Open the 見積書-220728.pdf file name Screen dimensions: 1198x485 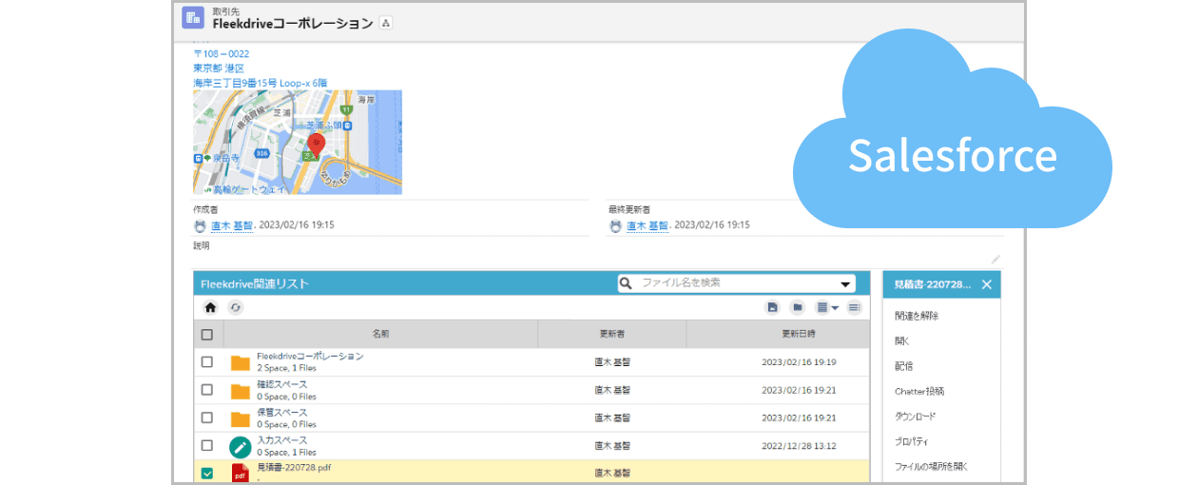[x=294, y=468]
